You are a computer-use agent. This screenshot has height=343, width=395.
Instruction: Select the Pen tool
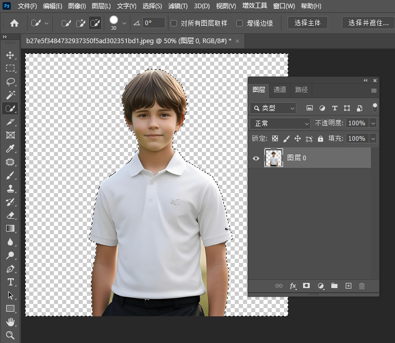coord(10,269)
